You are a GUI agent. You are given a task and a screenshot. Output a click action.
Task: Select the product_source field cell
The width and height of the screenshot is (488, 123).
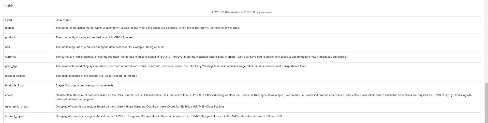(x=15, y=76)
